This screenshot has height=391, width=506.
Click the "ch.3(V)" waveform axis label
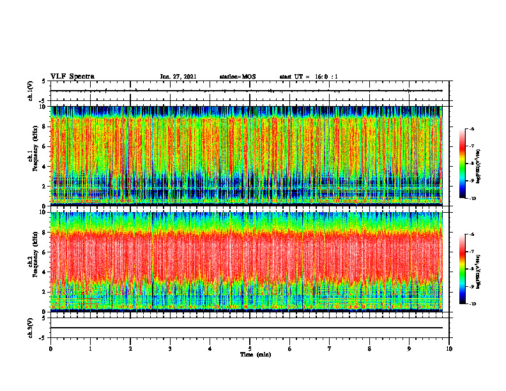pyautogui.click(x=31, y=328)
